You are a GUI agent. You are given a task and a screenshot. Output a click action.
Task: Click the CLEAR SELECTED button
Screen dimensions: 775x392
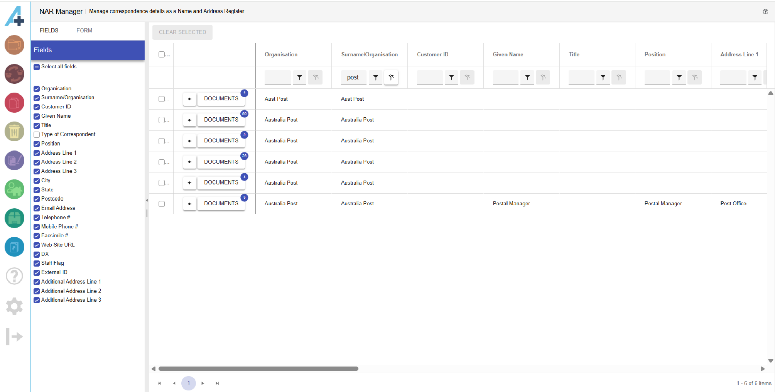[182, 32]
